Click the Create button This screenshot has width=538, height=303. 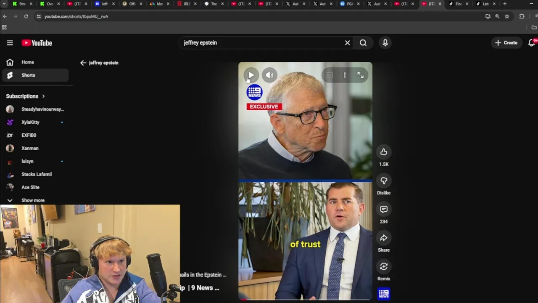pos(506,43)
